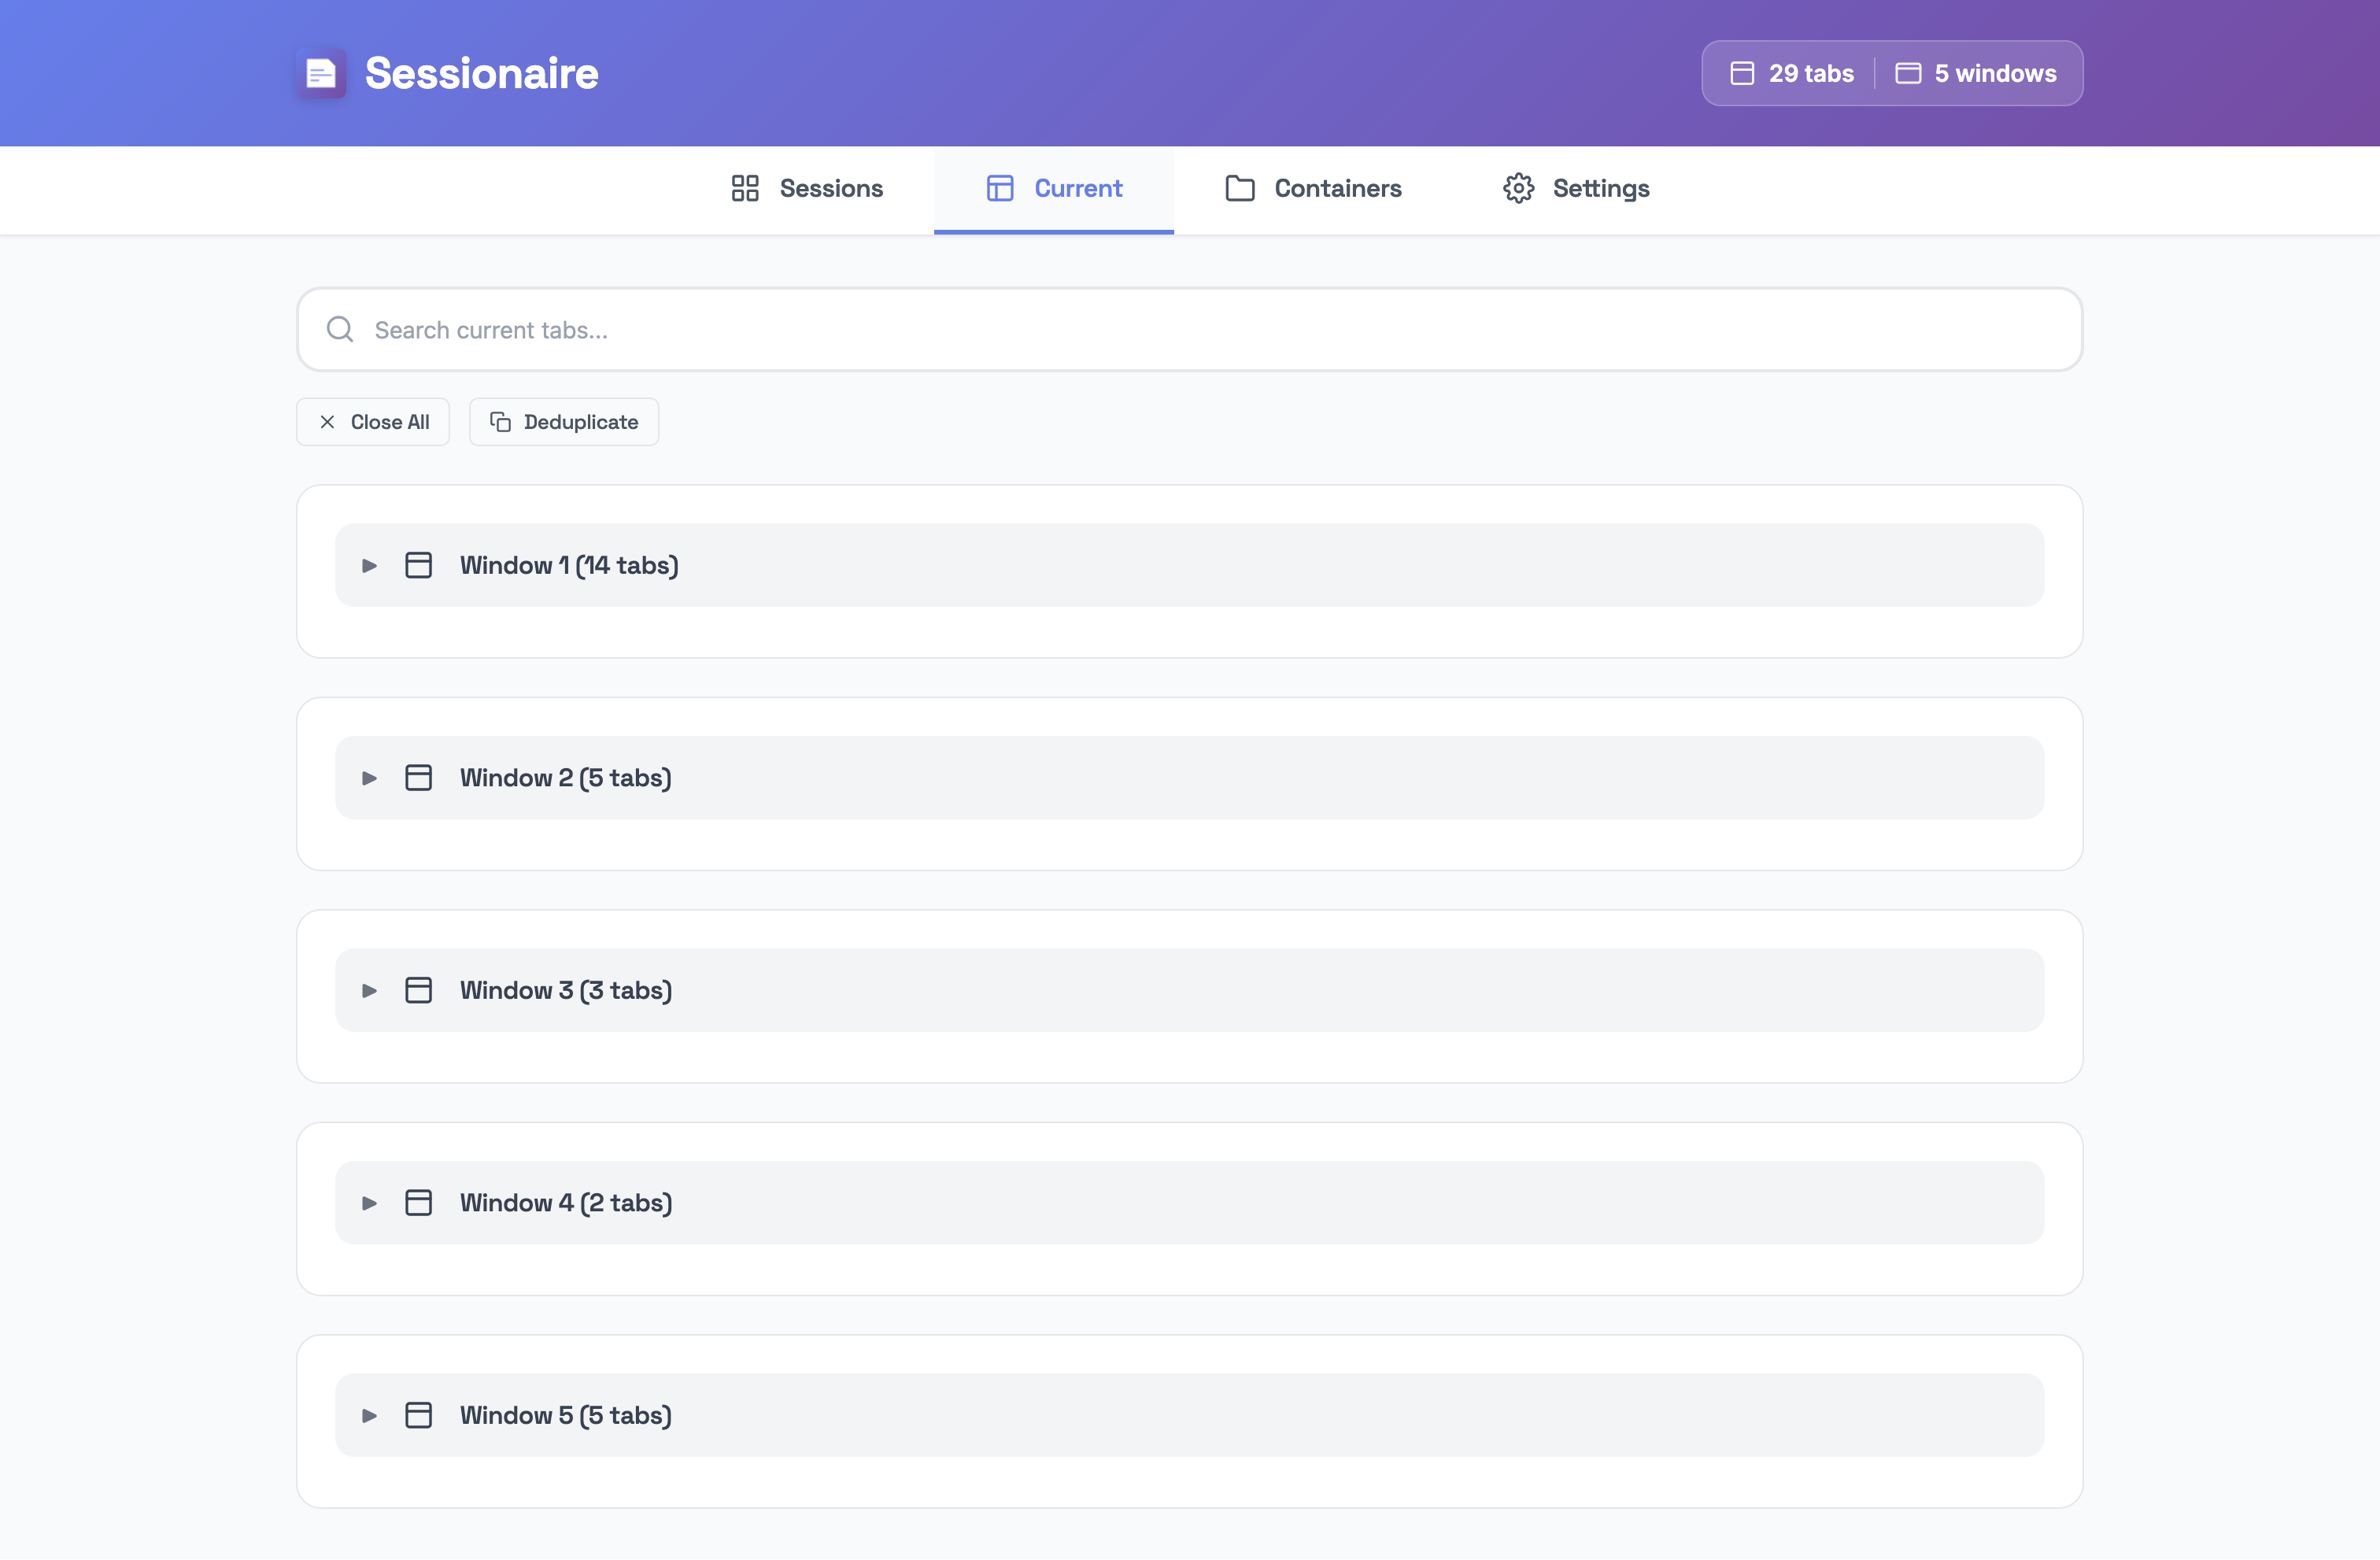
Task: Click the Containers folder icon
Action: (x=1240, y=188)
